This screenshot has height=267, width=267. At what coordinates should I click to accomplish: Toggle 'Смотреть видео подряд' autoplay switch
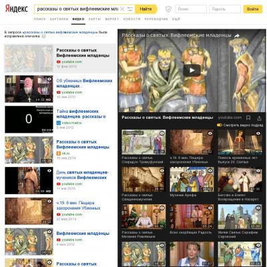(x=220, y=125)
